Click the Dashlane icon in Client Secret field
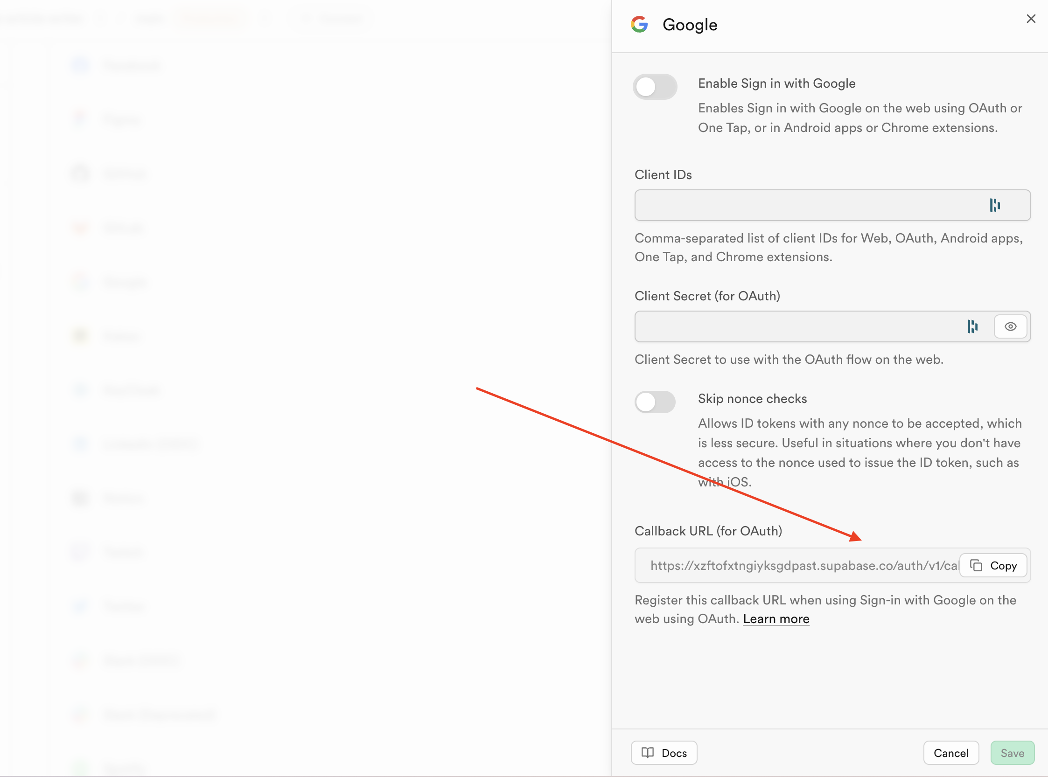The width and height of the screenshot is (1048, 777). 972,326
